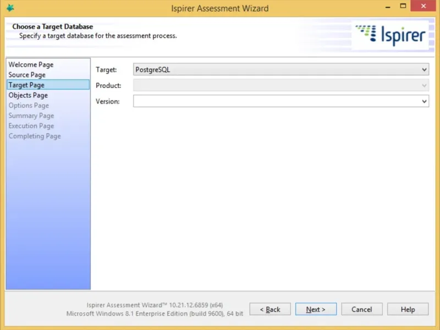
Task: Open Help for the wizard
Action: click(408, 309)
